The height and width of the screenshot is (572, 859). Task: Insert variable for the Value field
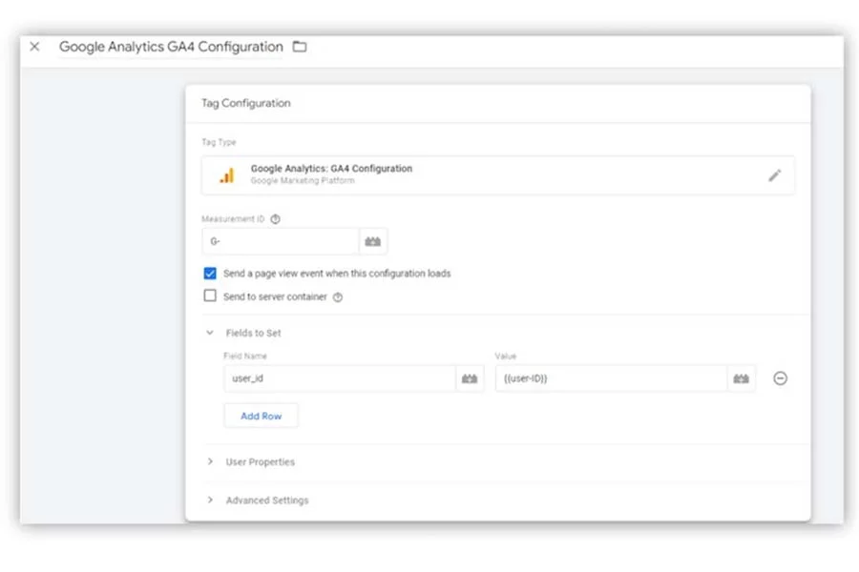742,378
